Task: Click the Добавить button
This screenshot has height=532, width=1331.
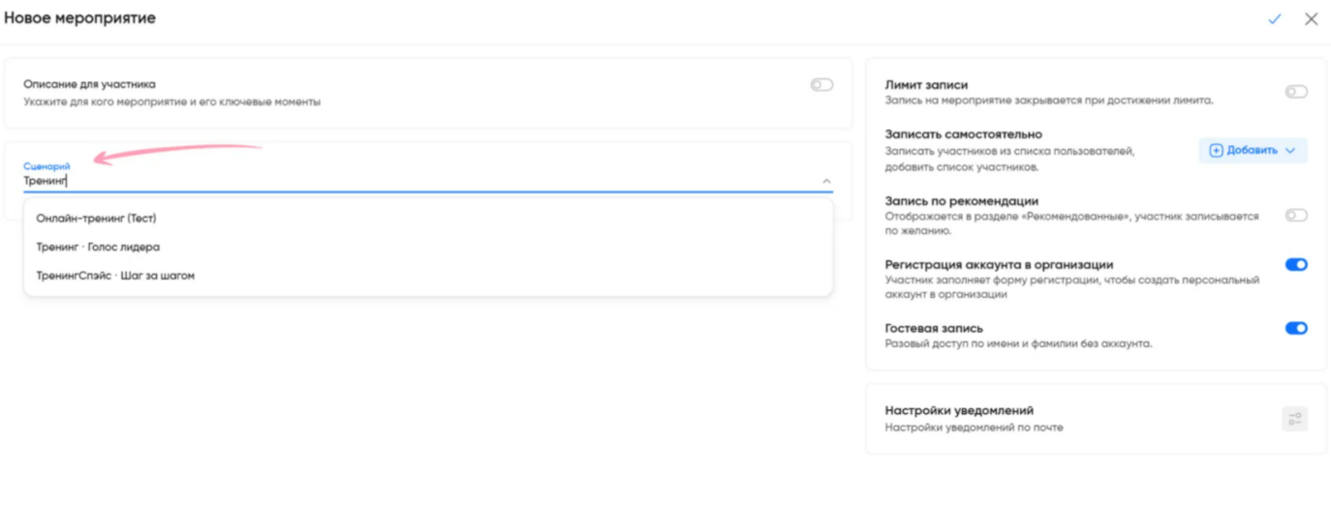Action: coord(1251,151)
